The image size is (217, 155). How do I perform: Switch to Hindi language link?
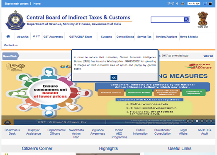pos(173,4)
